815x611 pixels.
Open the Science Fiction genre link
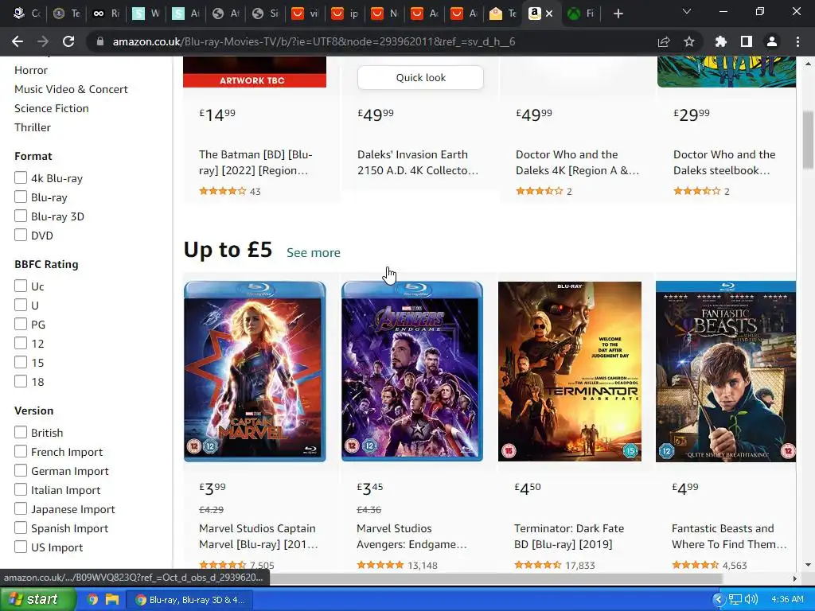coord(52,108)
